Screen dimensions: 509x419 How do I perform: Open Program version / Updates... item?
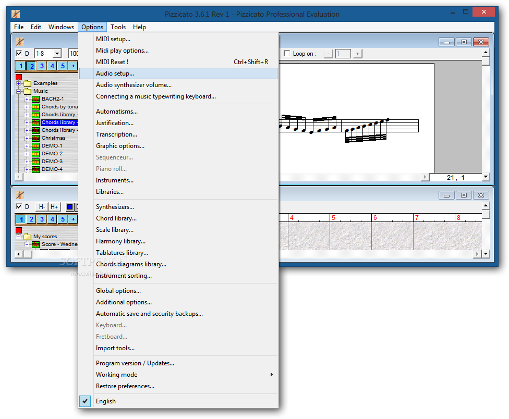[178, 363]
